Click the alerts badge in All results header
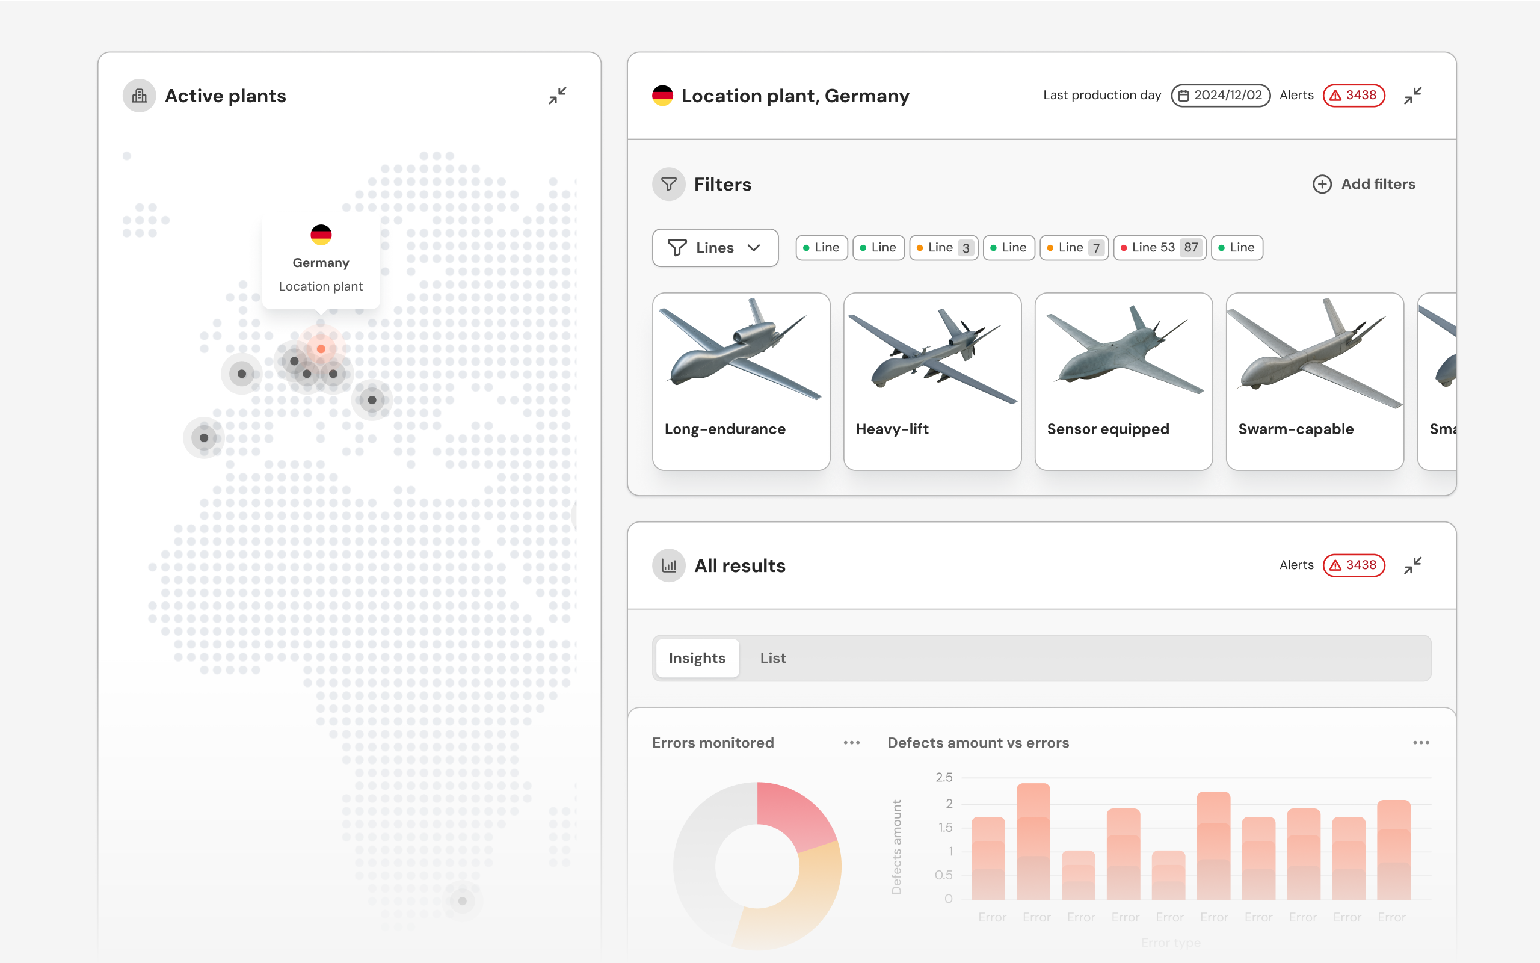This screenshot has height=963, width=1540. tap(1354, 565)
